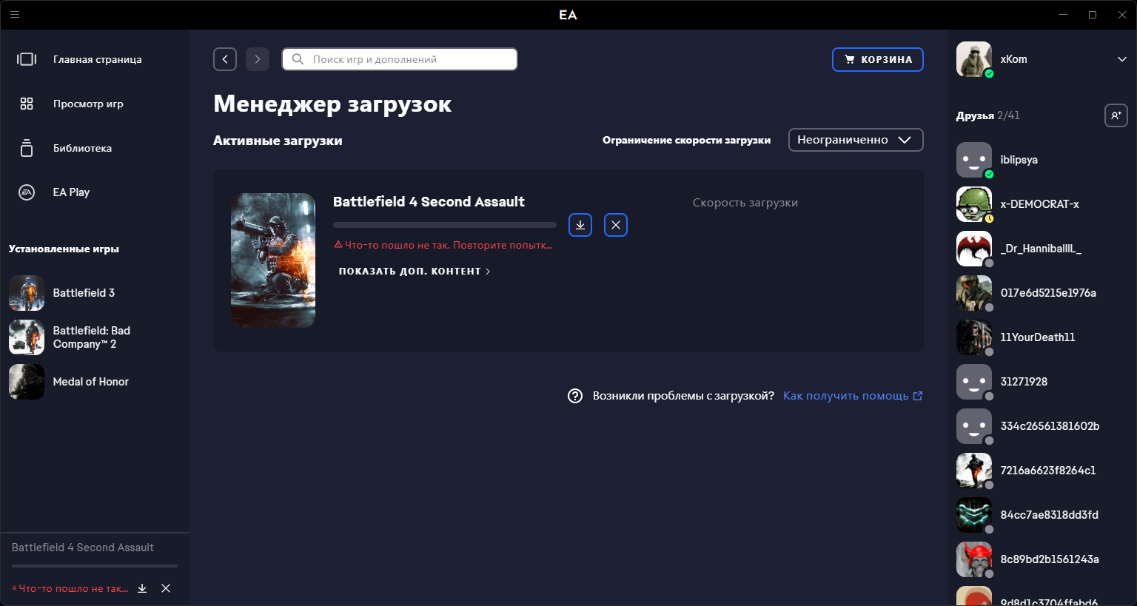Retry Battlefield 4 Second Assault download in main panel
Screen dimensions: 1137x606
point(580,225)
